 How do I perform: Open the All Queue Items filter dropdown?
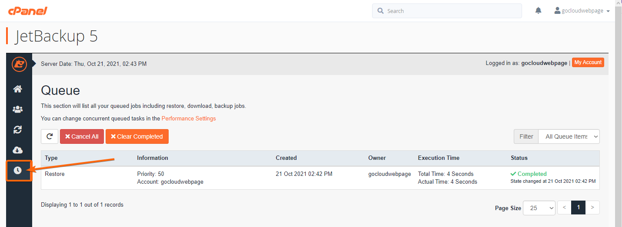point(569,136)
